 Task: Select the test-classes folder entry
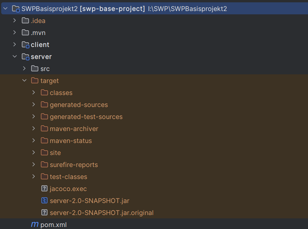point(68,177)
